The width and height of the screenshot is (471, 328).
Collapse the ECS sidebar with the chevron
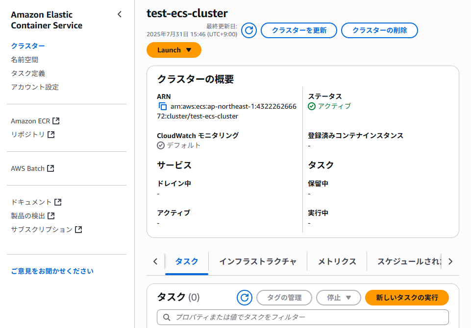click(120, 14)
